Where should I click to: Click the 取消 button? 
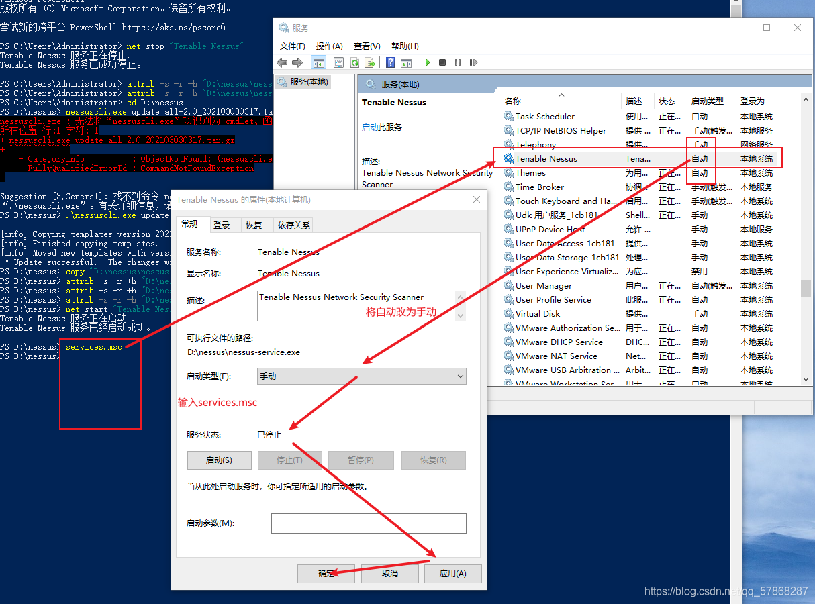[390, 574]
